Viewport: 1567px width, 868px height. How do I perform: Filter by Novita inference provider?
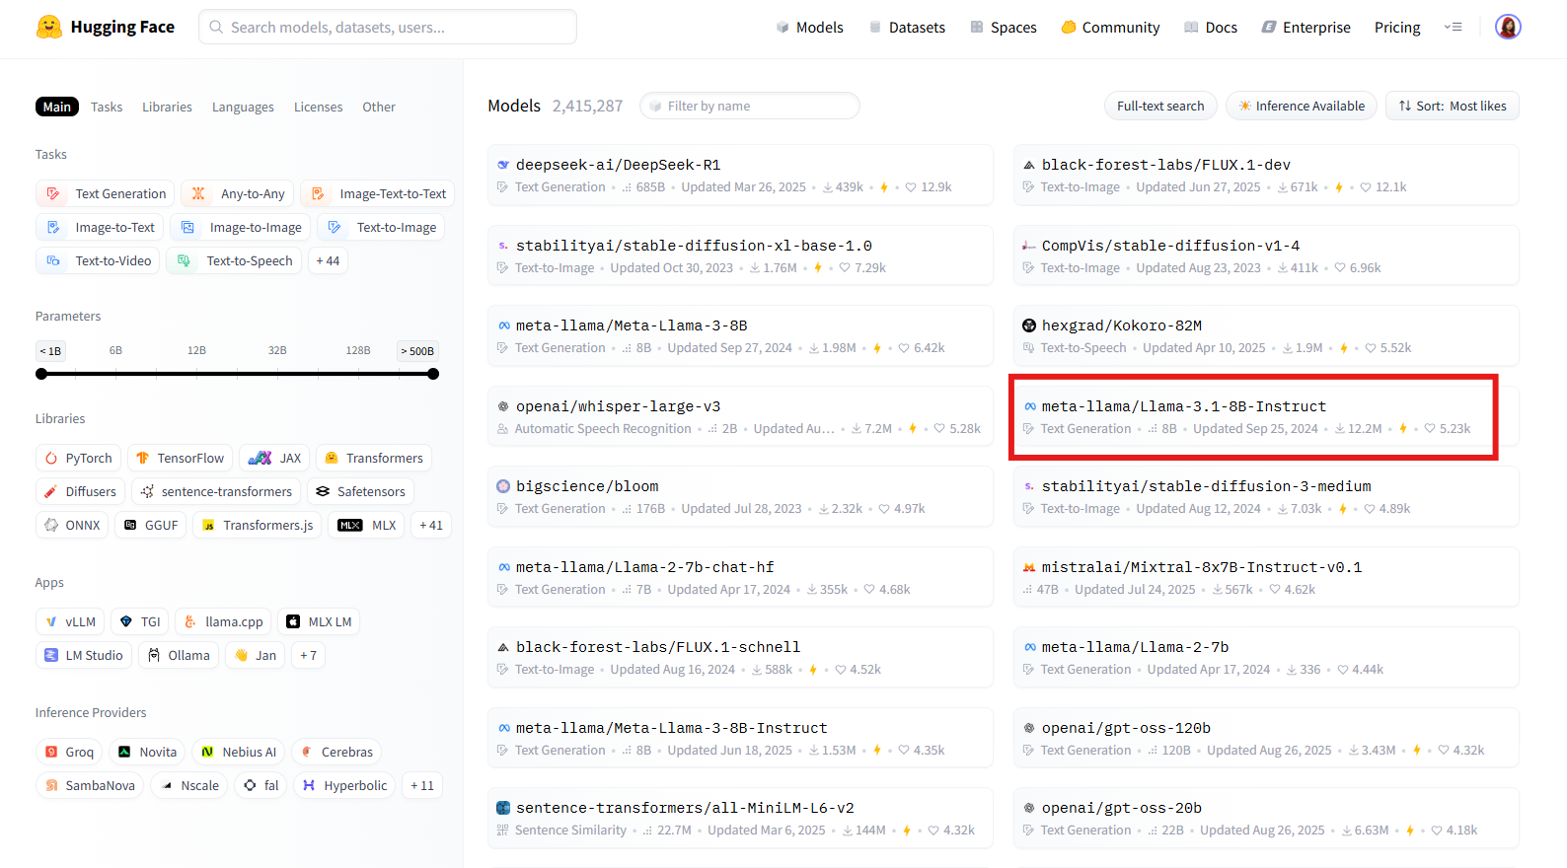point(147,752)
